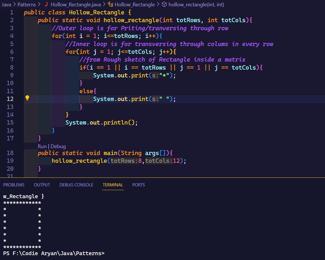The height and width of the screenshot is (260, 325).
Task: Click the closing brace on line 17
Action: [x=39, y=138]
